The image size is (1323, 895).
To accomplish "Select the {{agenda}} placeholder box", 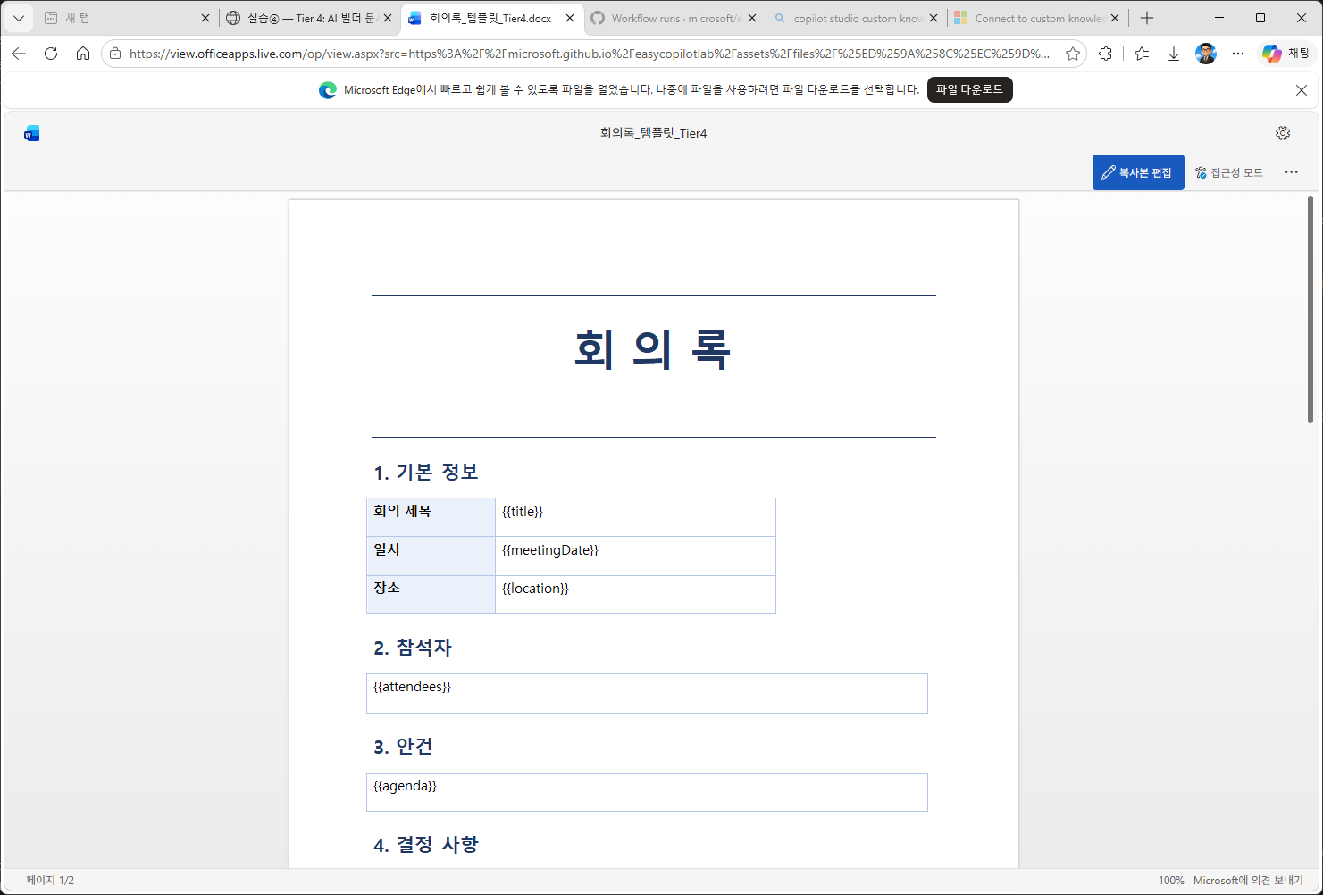I will [x=647, y=792].
